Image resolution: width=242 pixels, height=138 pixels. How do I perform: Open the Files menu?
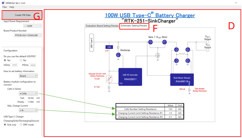tap(5, 7)
